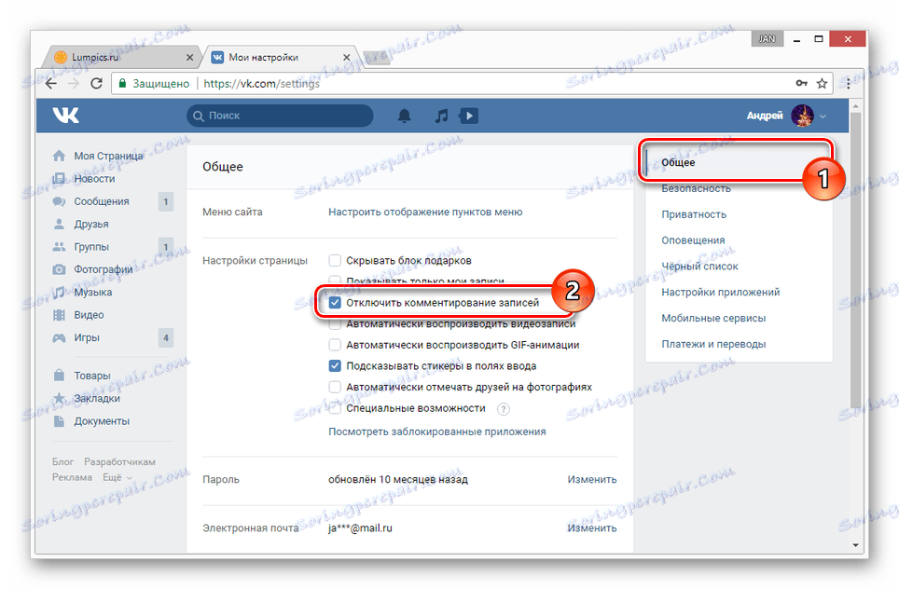Click the video play icon in the header
The width and height of the screenshot is (899, 589).
[x=469, y=116]
